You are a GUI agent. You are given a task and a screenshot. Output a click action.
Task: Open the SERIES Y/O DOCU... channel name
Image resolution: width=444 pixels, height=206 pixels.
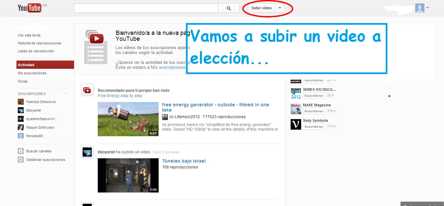[319, 90]
